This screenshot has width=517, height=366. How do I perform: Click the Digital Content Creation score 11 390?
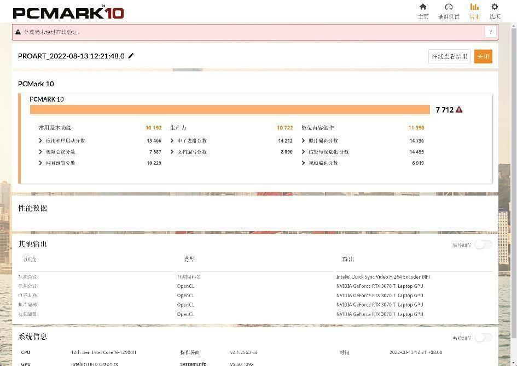click(416, 128)
